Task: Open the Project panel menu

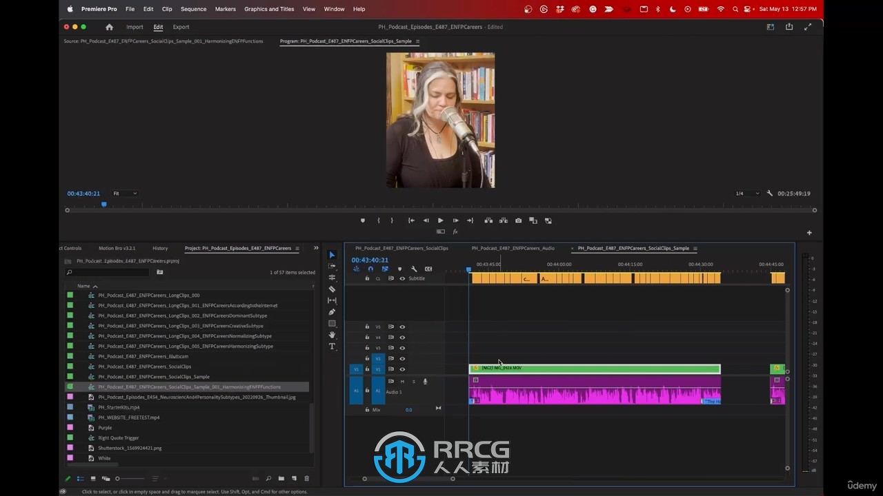Action: coord(298,248)
